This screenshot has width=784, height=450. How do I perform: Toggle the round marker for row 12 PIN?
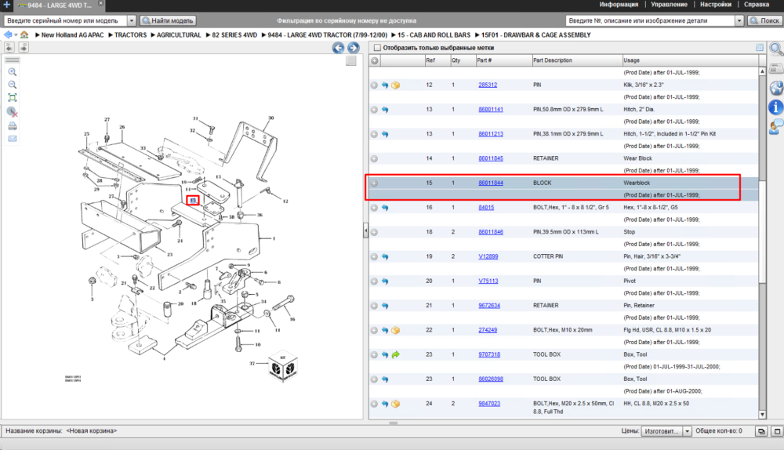pyautogui.click(x=374, y=85)
